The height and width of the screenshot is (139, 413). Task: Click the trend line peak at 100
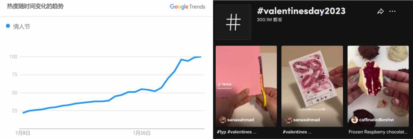click(200, 57)
